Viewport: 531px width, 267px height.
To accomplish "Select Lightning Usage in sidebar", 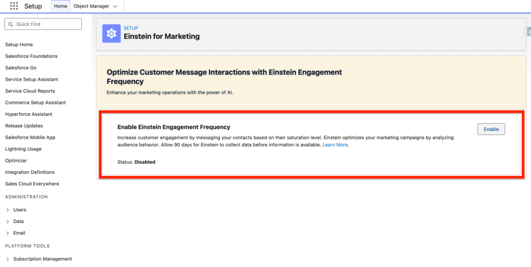I will pyautogui.click(x=23, y=149).
